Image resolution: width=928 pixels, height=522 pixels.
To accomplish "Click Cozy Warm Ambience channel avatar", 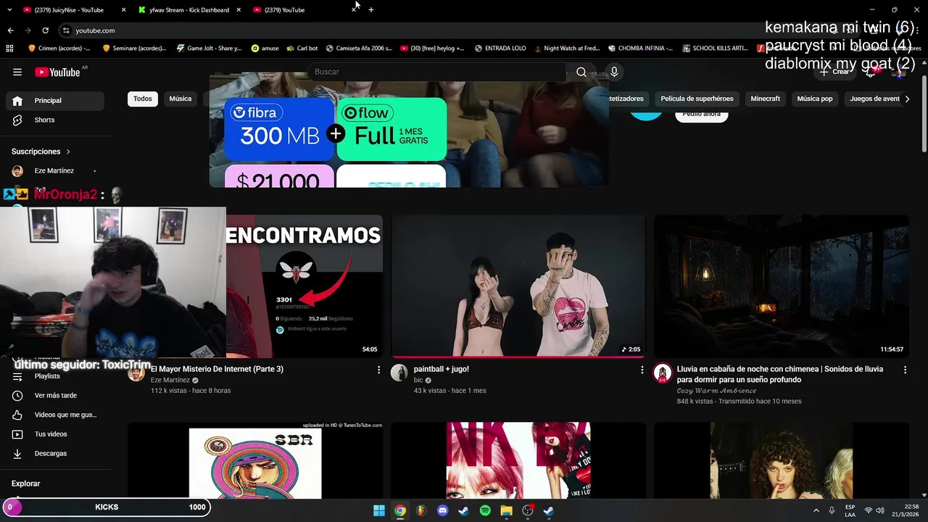I will point(663,373).
